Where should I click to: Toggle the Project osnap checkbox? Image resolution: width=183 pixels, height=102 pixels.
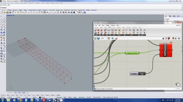point(50,95)
